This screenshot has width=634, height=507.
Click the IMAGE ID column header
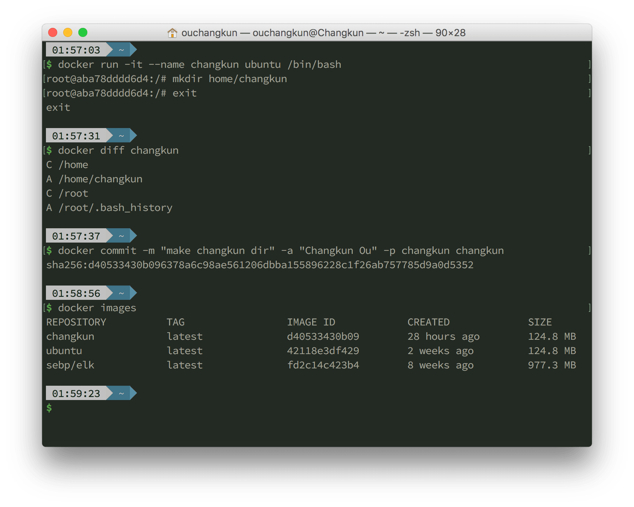[311, 322]
